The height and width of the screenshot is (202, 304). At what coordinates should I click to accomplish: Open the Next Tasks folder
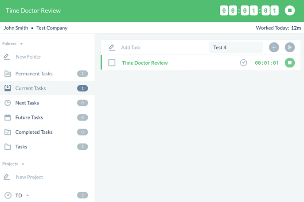point(47,103)
